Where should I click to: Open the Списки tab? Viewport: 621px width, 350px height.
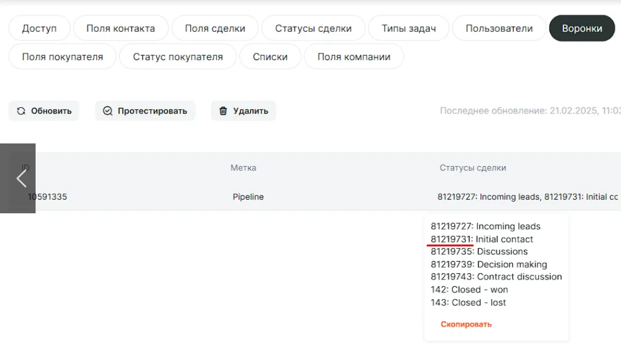click(x=270, y=56)
